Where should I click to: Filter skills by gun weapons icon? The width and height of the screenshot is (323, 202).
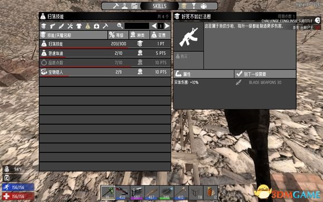pos(52,26)
